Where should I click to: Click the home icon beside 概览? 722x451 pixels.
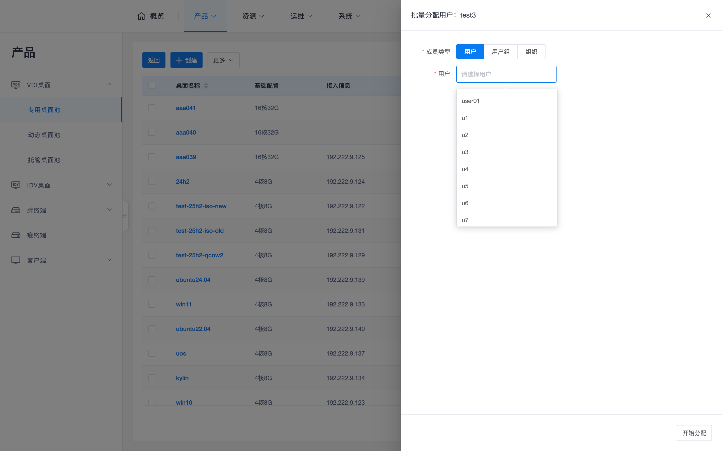pyautogui.click(x=141, y=16)
